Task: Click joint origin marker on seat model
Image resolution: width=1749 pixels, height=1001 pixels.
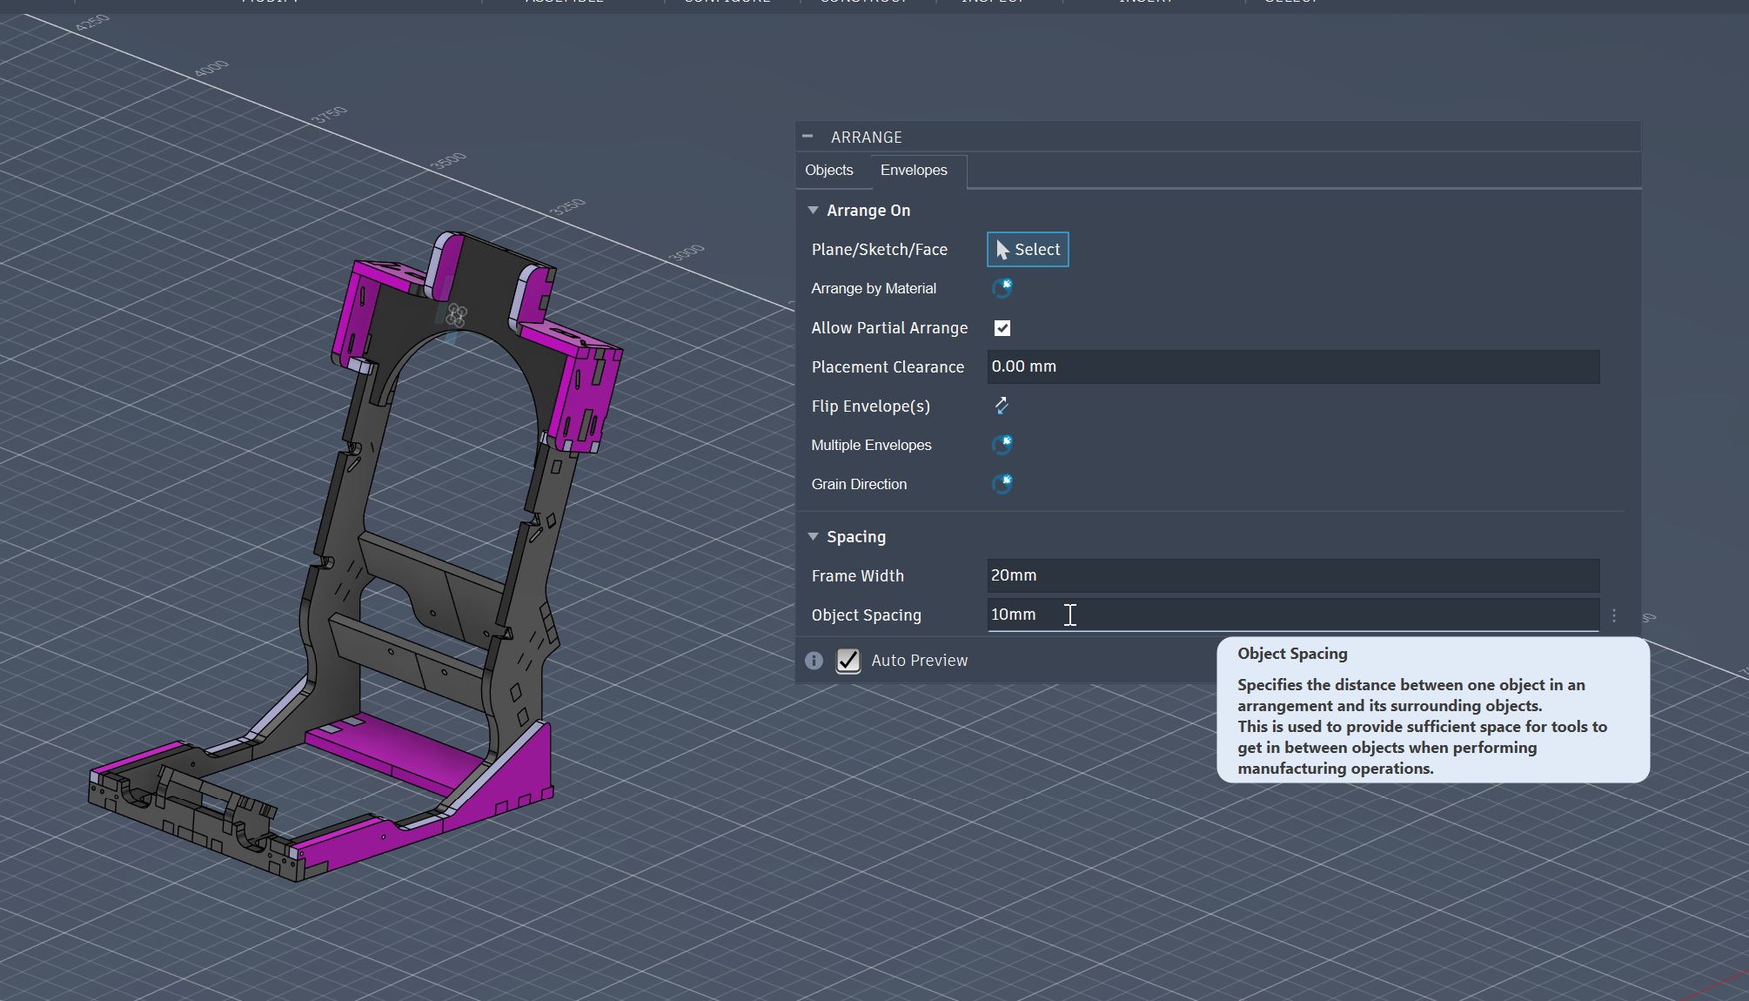Action: (456, 315)
